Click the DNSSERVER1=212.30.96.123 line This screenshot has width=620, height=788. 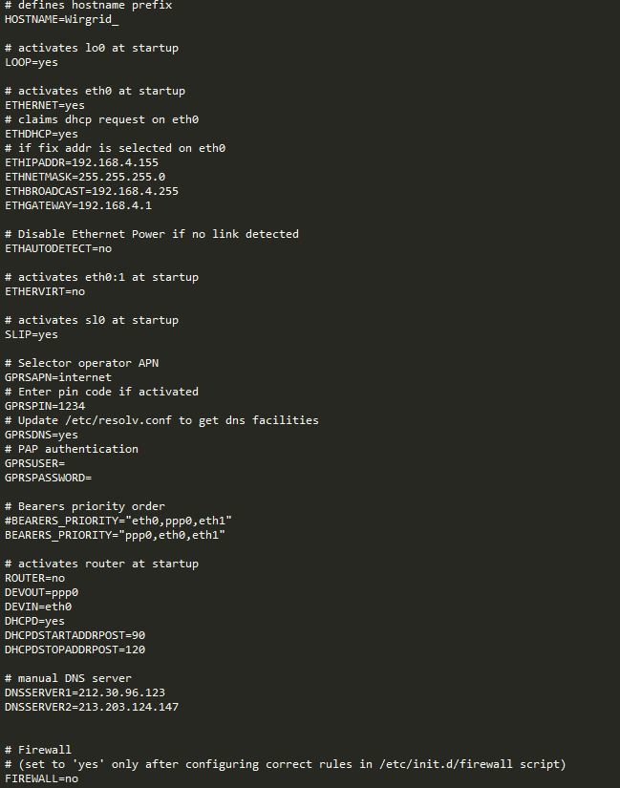(85, 692)
